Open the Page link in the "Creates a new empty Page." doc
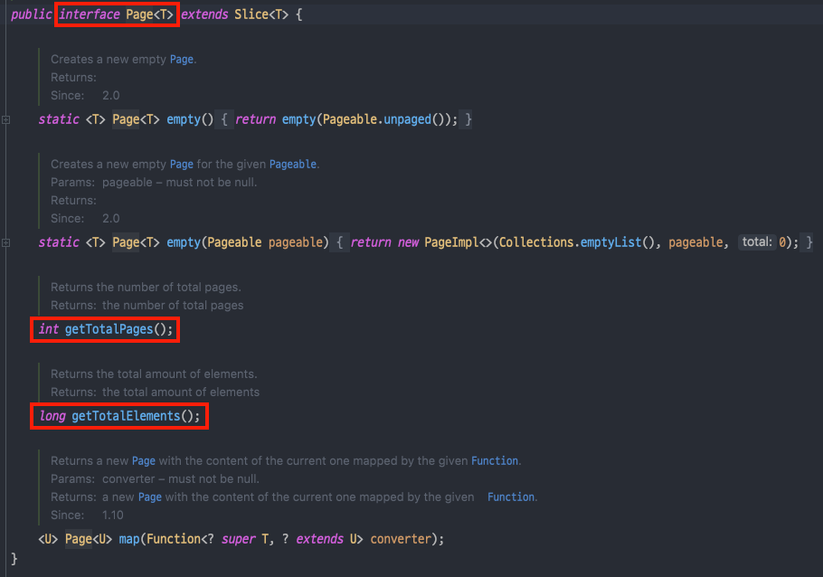 click(x=182, y=60)
